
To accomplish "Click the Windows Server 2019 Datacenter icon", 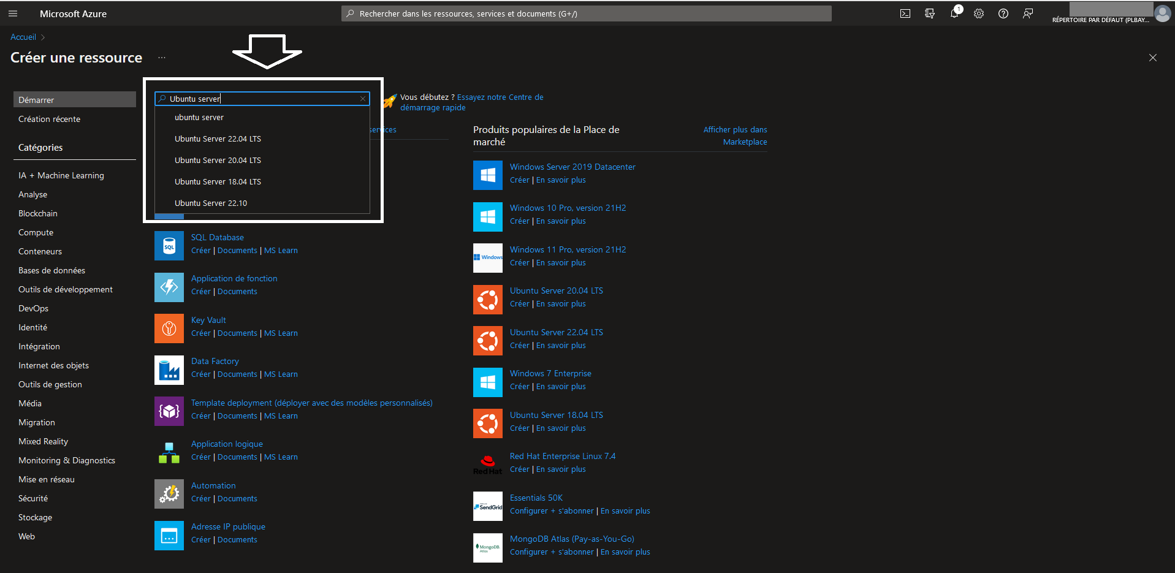I will click(x=488, y=175).
